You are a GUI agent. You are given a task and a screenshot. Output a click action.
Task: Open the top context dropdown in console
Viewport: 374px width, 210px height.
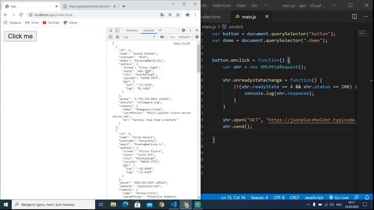pyautogui.click(x=139, y=37)
